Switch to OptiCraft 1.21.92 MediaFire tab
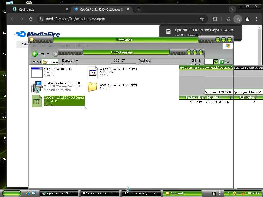 (x=101, y=9)
